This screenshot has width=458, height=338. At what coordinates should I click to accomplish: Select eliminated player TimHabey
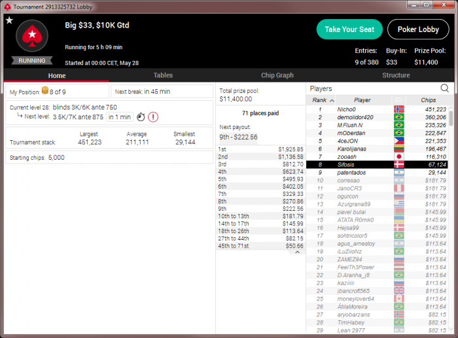377,322
